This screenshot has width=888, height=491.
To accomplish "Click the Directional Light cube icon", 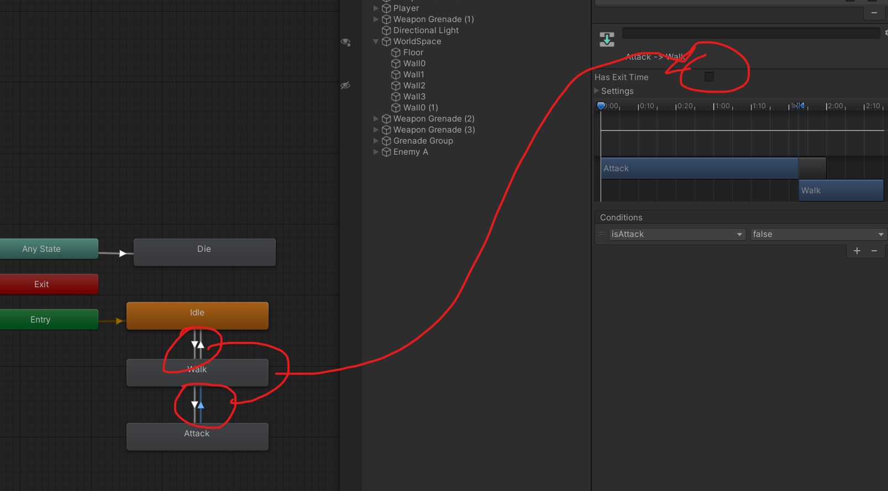I will coord(386,30).
